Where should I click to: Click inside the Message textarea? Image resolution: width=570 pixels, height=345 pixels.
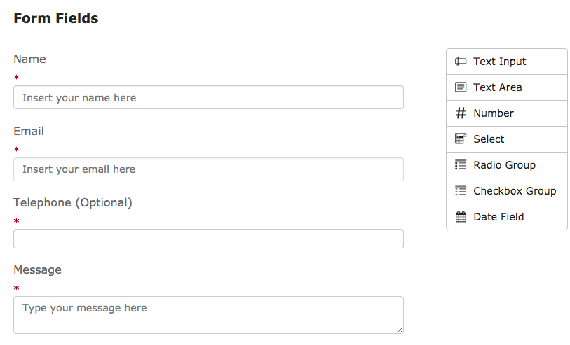[208, 315]
